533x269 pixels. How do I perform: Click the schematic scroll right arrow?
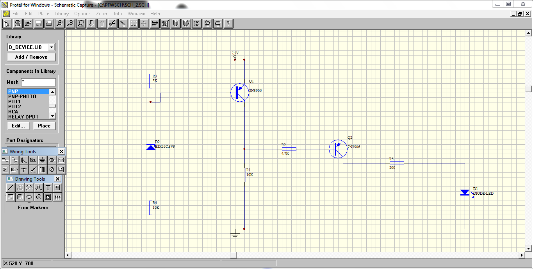coord(522,255)
